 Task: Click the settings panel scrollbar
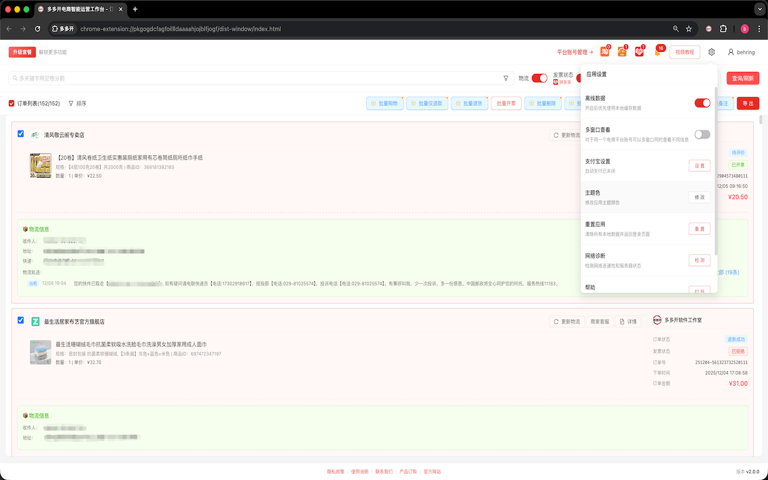(x=715, y=171)
